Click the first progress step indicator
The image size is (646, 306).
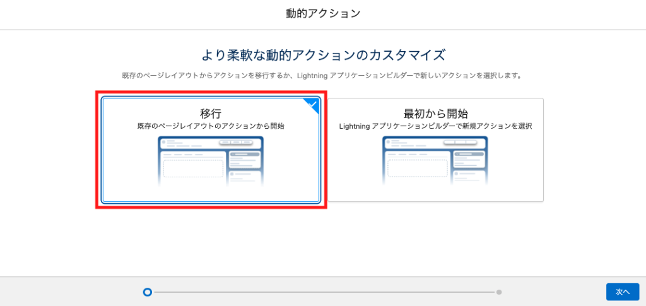pyautogui.click(x=148, y=292)
